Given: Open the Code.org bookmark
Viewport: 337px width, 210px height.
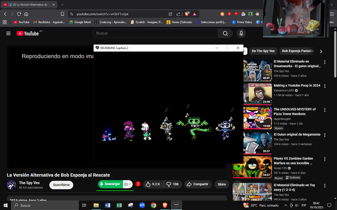Looking at the screenshot, I should tap(111, 22).
